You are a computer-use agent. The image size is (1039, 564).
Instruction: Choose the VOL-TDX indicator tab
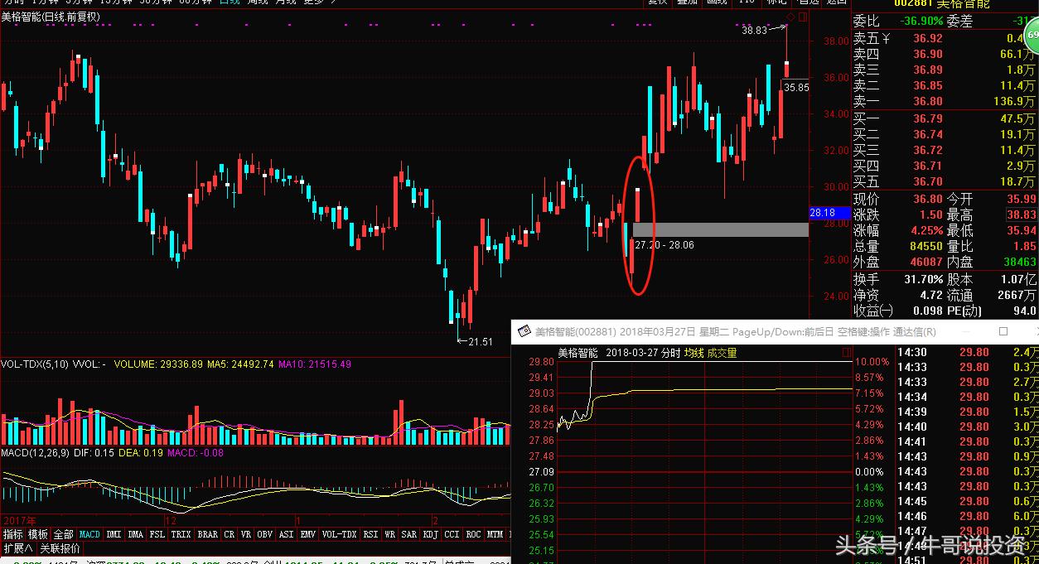338,534
